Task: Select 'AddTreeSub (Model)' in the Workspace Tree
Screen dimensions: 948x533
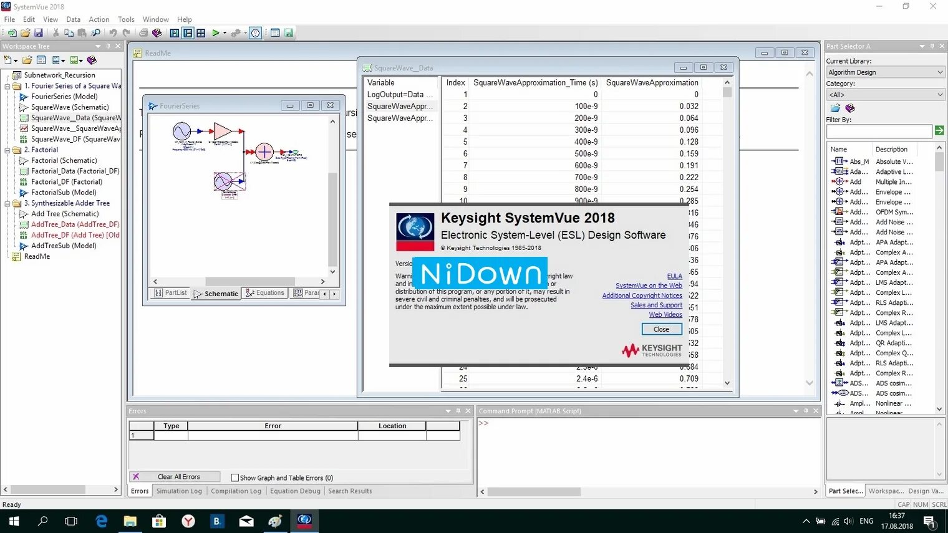Action: pos(64,246)
